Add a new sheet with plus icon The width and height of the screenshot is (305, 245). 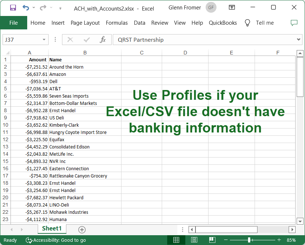(x=82, y=229)
